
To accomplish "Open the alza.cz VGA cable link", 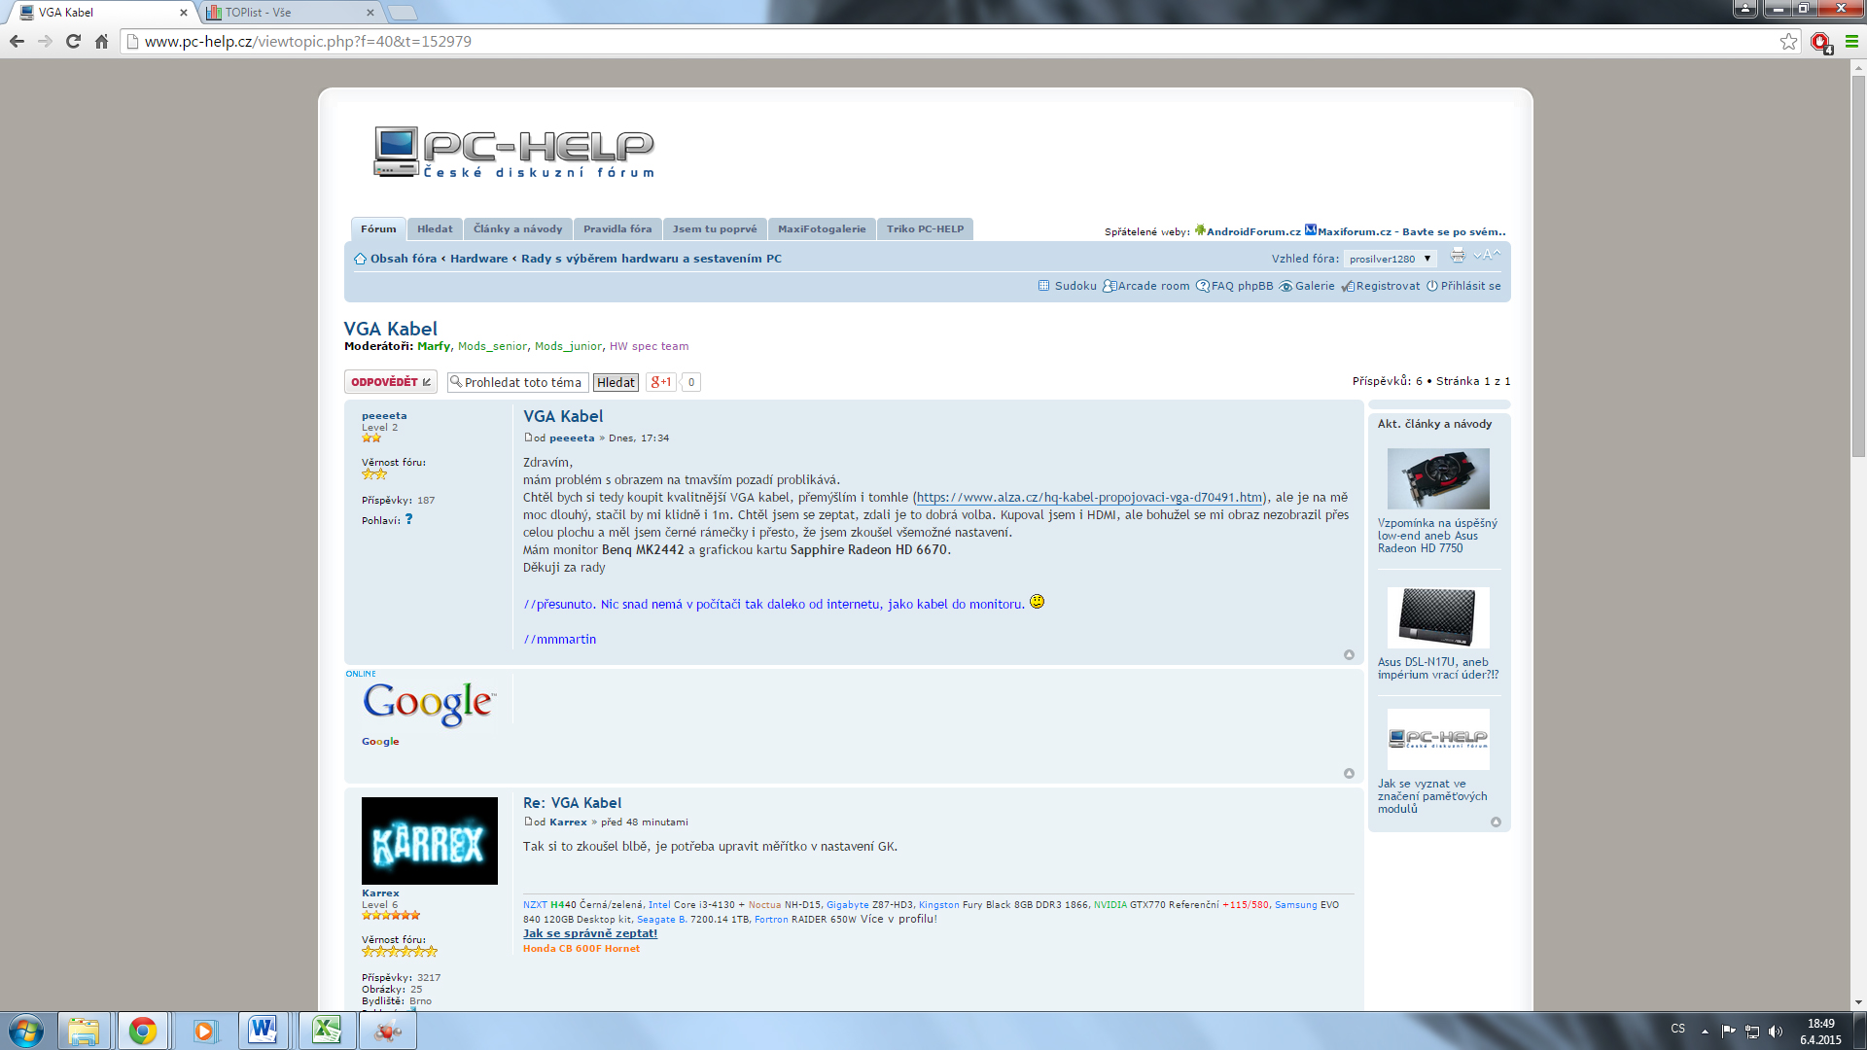I will 1089,497.
